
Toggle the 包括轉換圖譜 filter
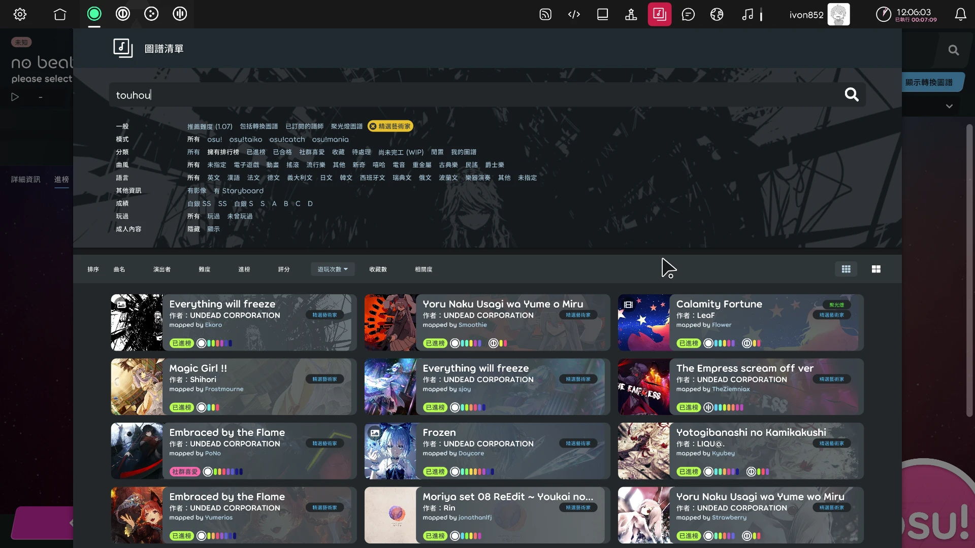point(259,126)
